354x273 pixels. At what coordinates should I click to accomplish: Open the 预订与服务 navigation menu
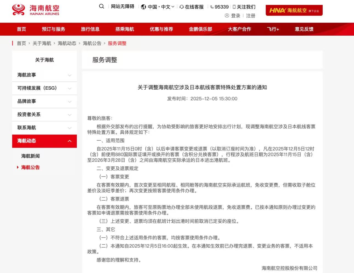tap(54, 29)
